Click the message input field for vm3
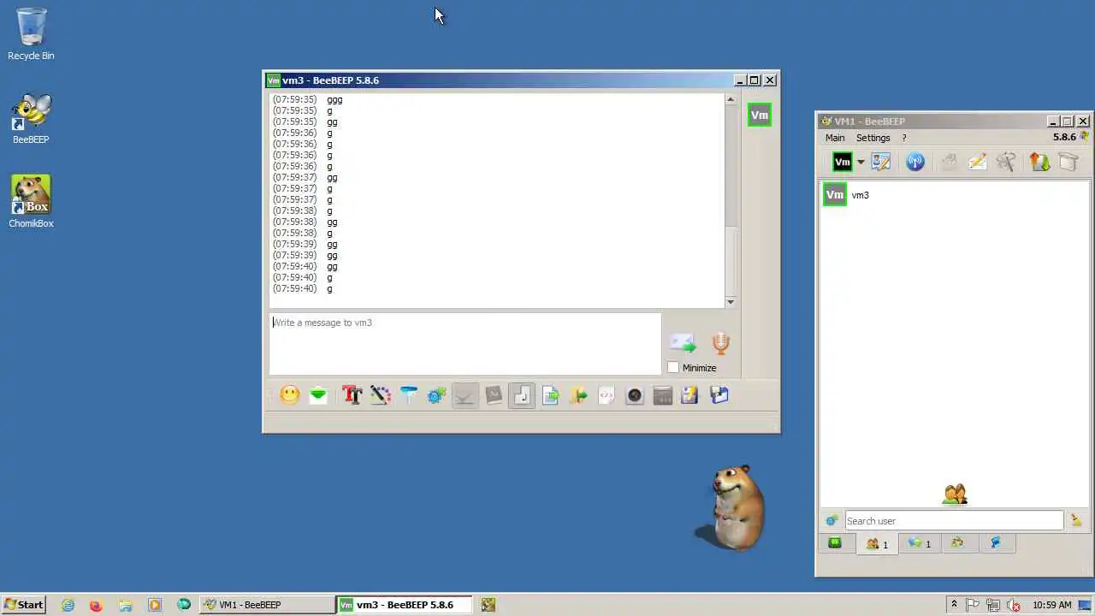This screenshot has height=616, width=1095. click(465, 344)
